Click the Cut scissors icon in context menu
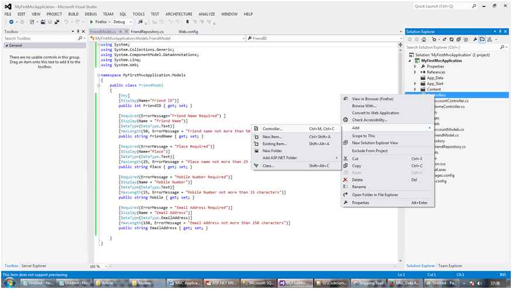The width and height of the screenshot is (512, 289). coord(345,159)
